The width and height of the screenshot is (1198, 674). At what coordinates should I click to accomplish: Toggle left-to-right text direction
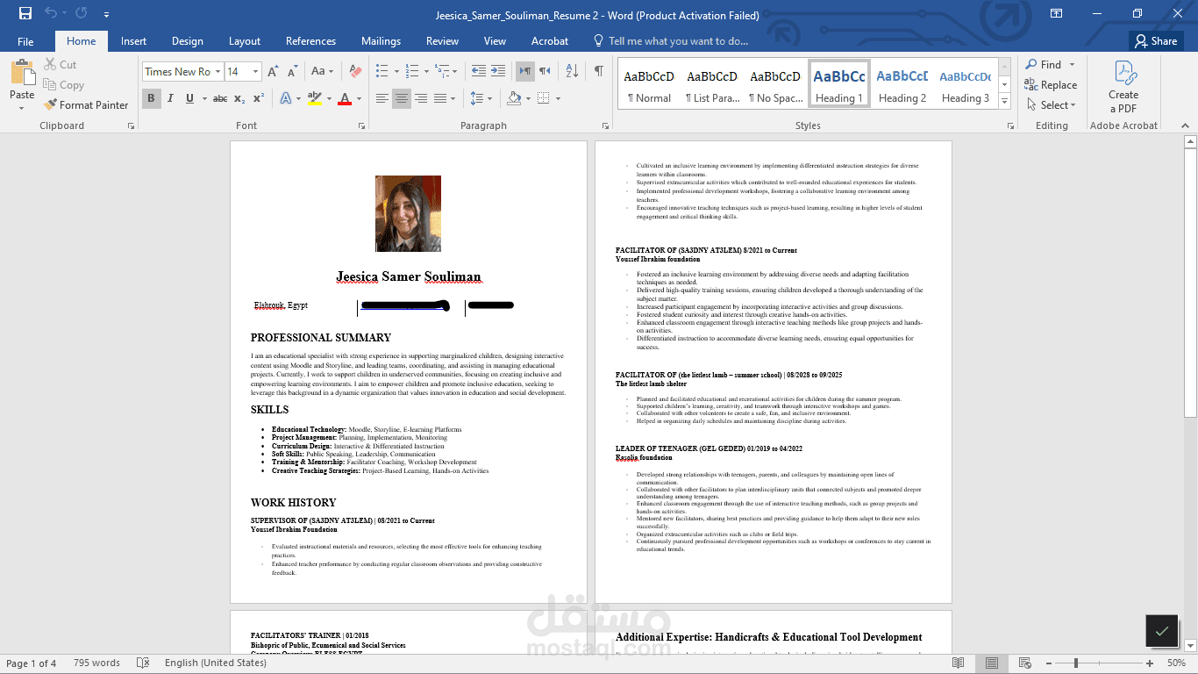point(524,72)
